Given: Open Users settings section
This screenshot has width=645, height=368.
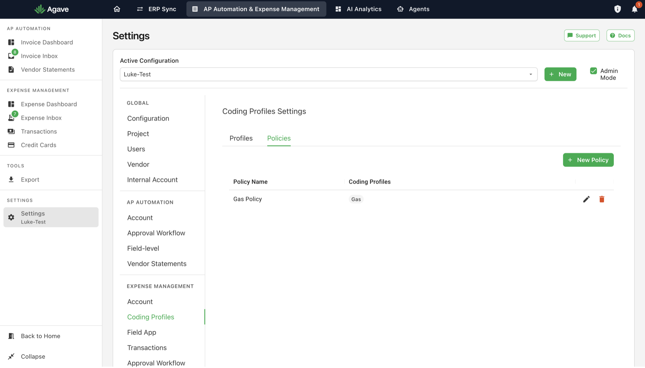Looking at the screenshot, I should pos(136,149).
